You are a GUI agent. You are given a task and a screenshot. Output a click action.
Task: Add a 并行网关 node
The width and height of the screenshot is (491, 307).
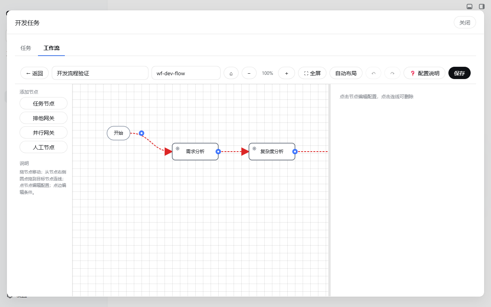[x=44, y=132]
